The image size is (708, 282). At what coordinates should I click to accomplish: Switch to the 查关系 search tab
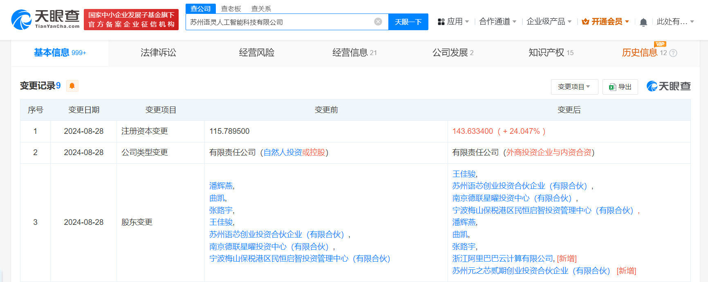[x=261, y=9]
